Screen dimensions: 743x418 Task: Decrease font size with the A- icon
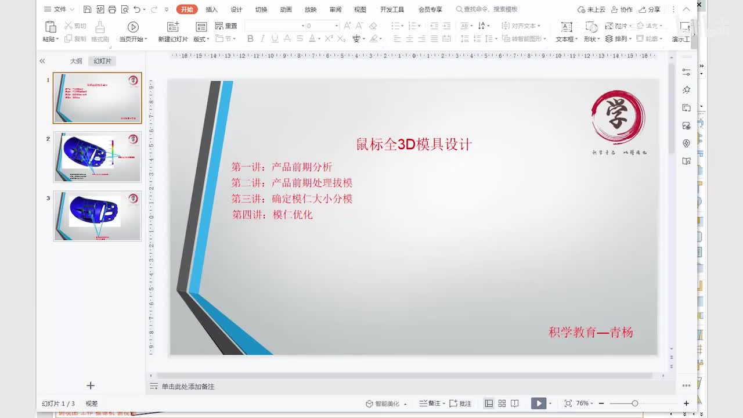pos(359,26)
